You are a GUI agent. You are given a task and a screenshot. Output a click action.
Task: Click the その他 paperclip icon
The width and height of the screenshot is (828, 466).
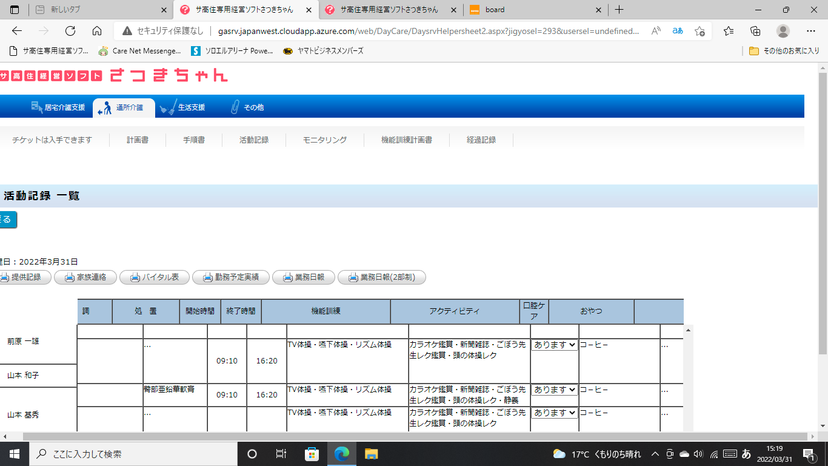pos(235,107)
